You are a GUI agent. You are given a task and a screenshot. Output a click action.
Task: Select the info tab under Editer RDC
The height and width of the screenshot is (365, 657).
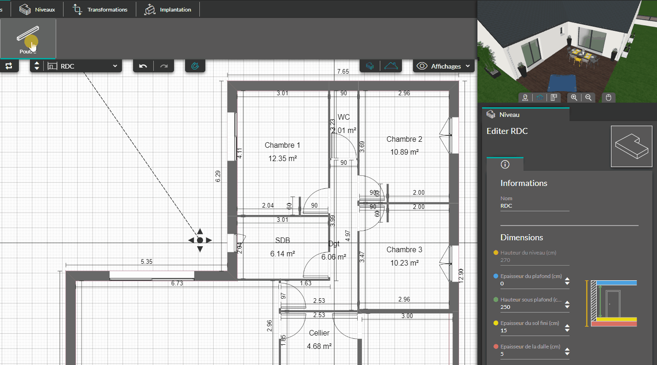(x=505, y=164)
